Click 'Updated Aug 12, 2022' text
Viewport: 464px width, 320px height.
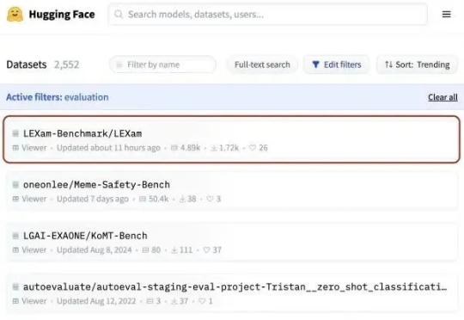coord(96,301)
